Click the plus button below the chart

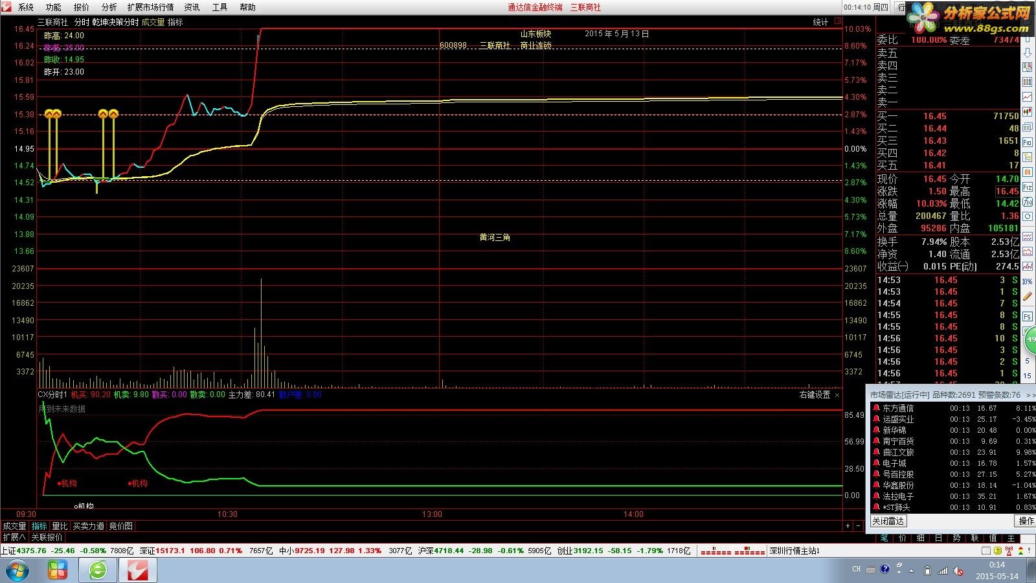pyautogui.click(x=848, y=525)
